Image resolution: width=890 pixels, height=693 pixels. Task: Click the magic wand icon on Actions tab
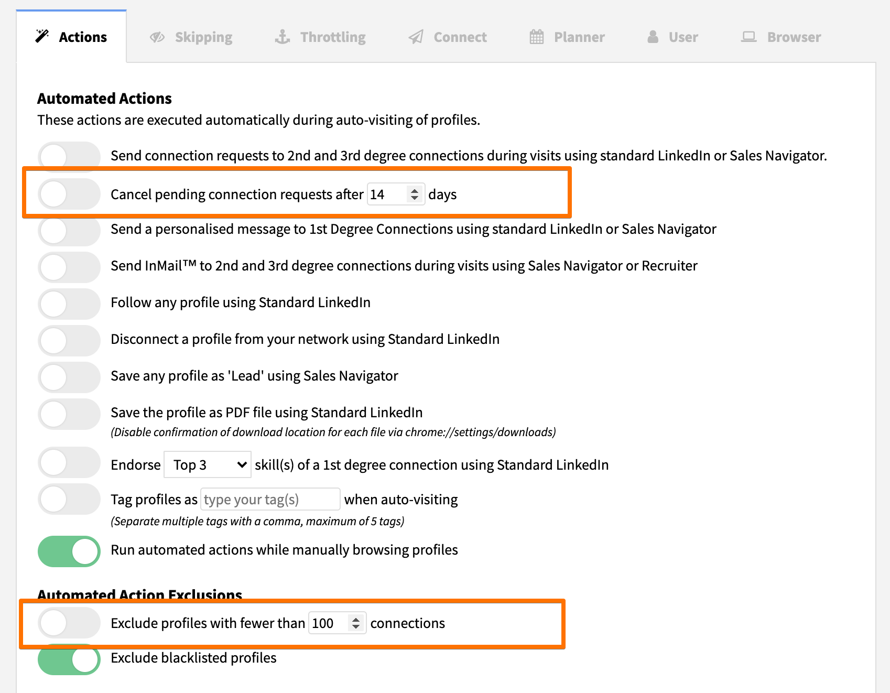(x=42, y=36)
